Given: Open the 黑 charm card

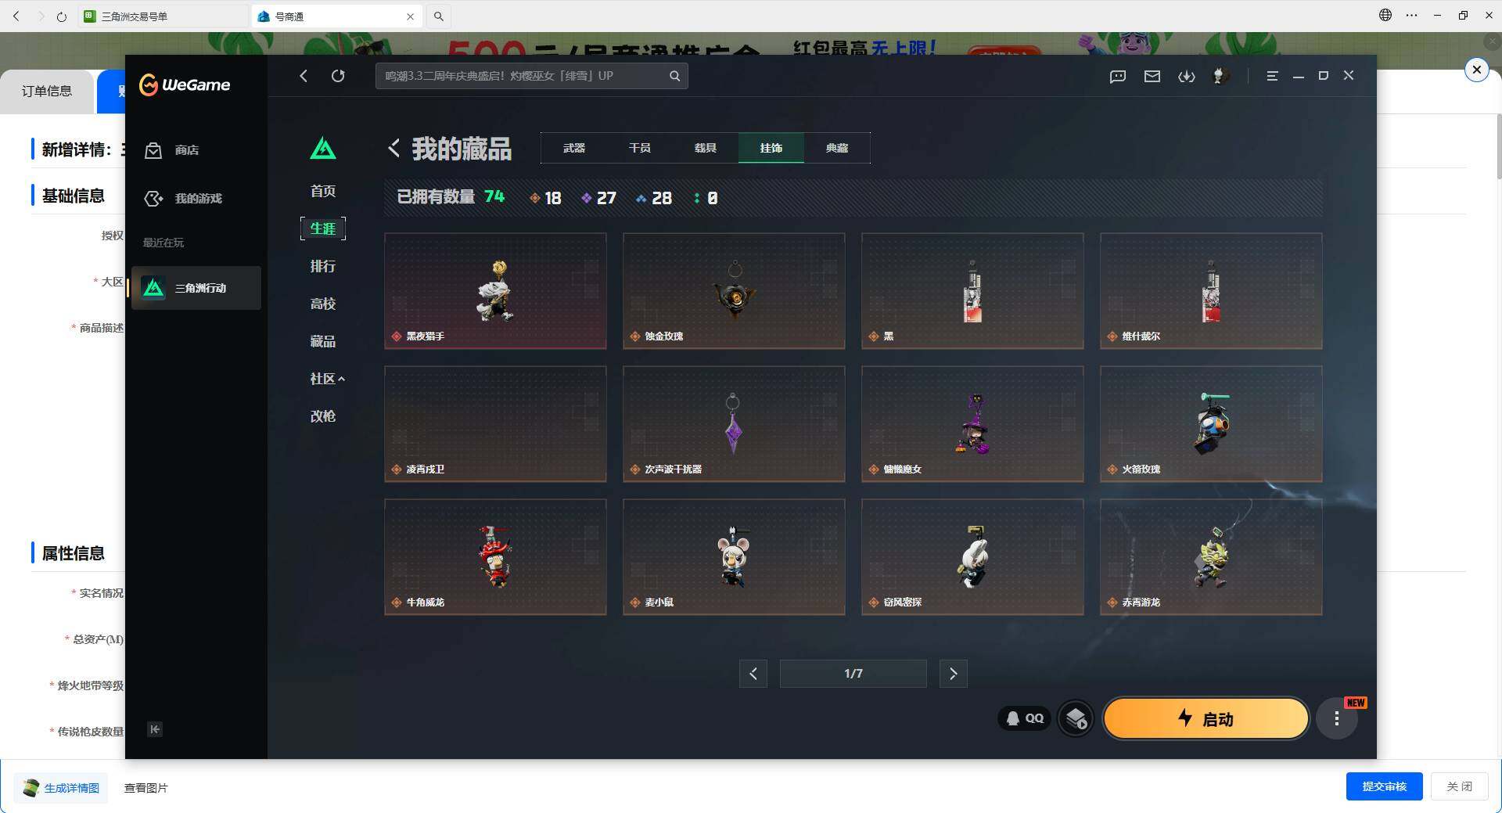Looking at the screenshot, I should [x=972, y=291].
